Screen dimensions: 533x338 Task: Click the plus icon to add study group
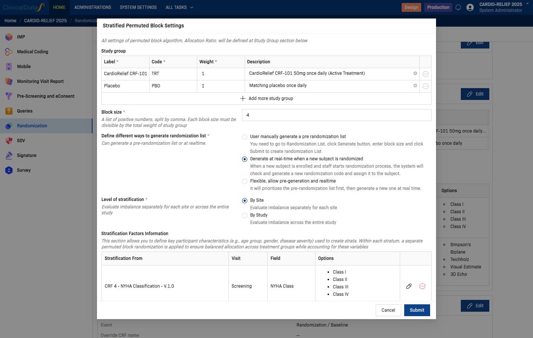click(x=243, y=98)
